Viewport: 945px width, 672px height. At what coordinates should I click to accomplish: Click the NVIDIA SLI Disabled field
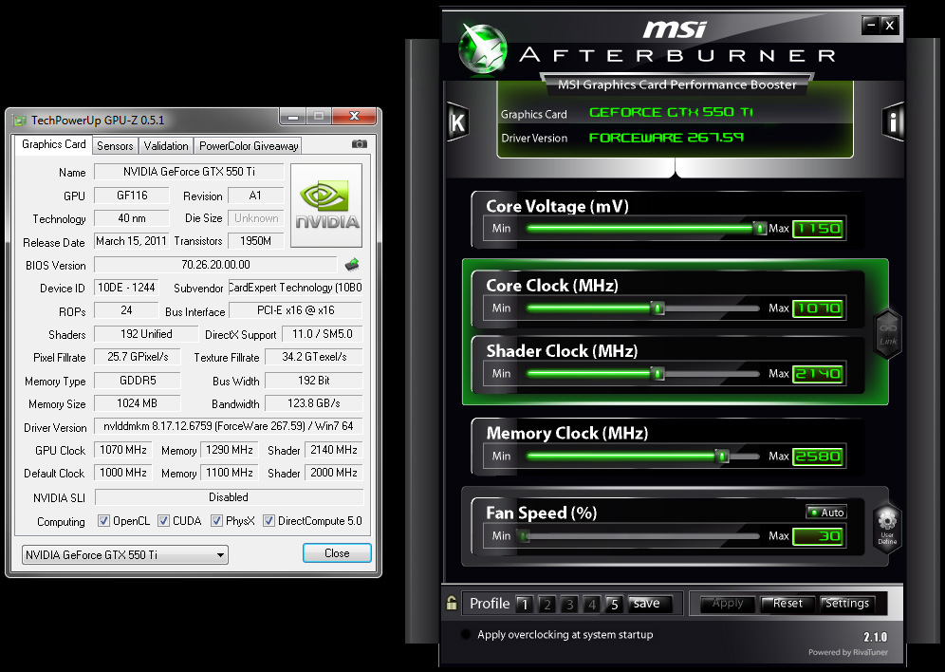[229, 497]
